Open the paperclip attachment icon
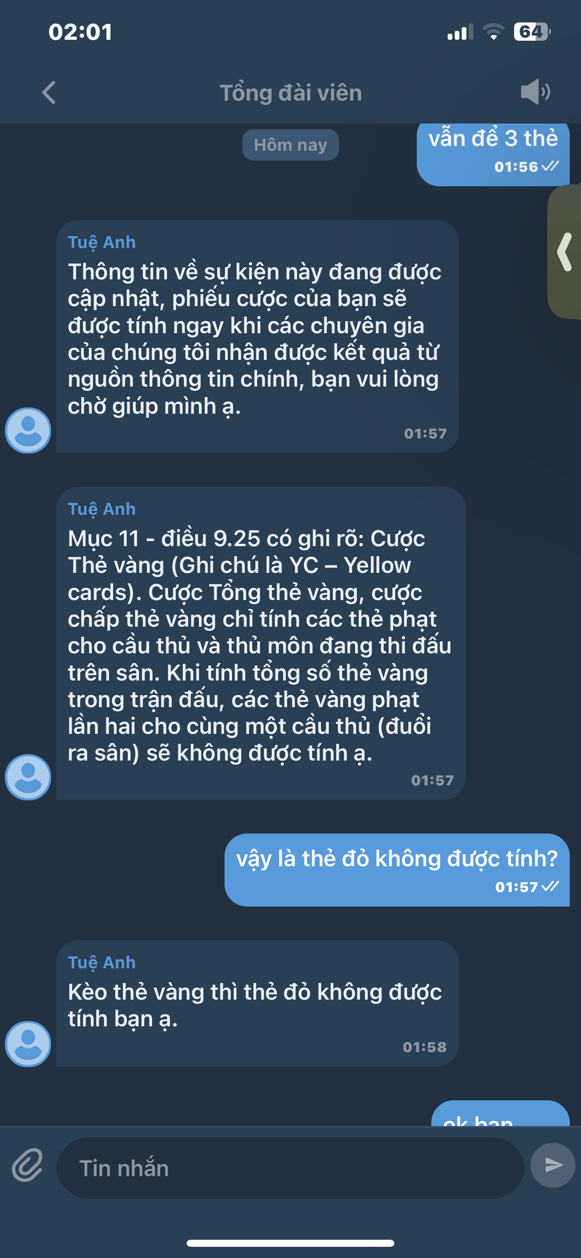 (x=27, y=1165)
